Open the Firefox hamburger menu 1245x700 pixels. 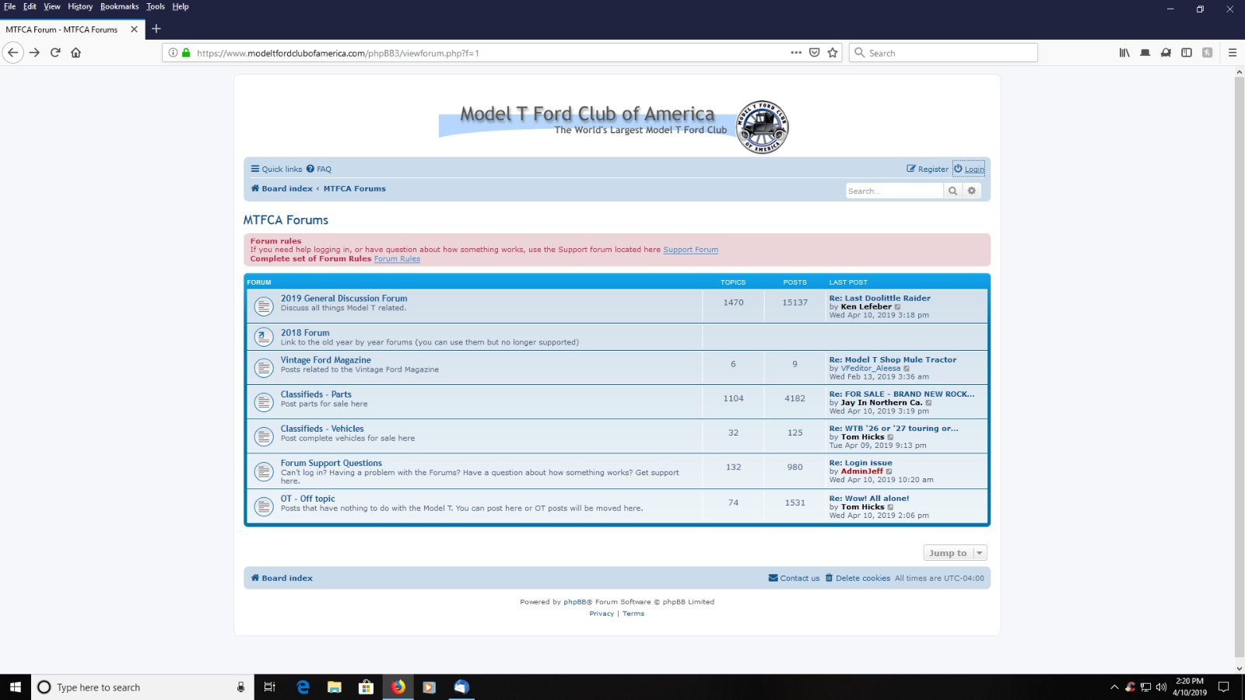click(x=1232, y=53)
